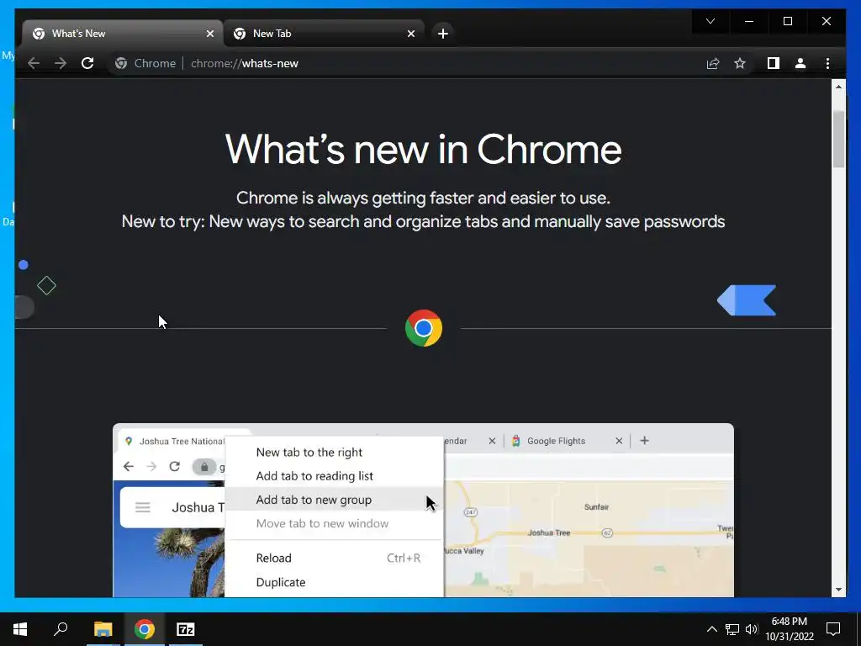Click the blue bookmark ribbon graphic

(x=747, y=300)
